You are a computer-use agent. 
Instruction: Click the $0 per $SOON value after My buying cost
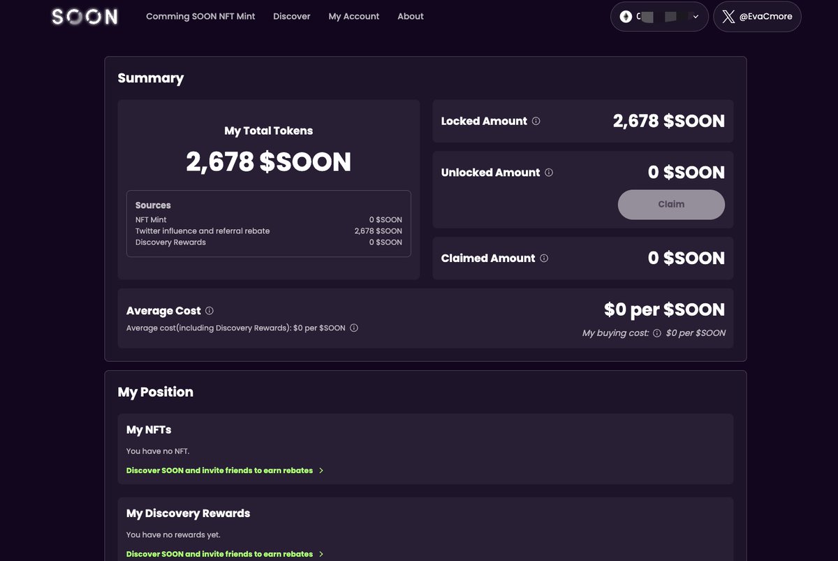coord(696,333)
